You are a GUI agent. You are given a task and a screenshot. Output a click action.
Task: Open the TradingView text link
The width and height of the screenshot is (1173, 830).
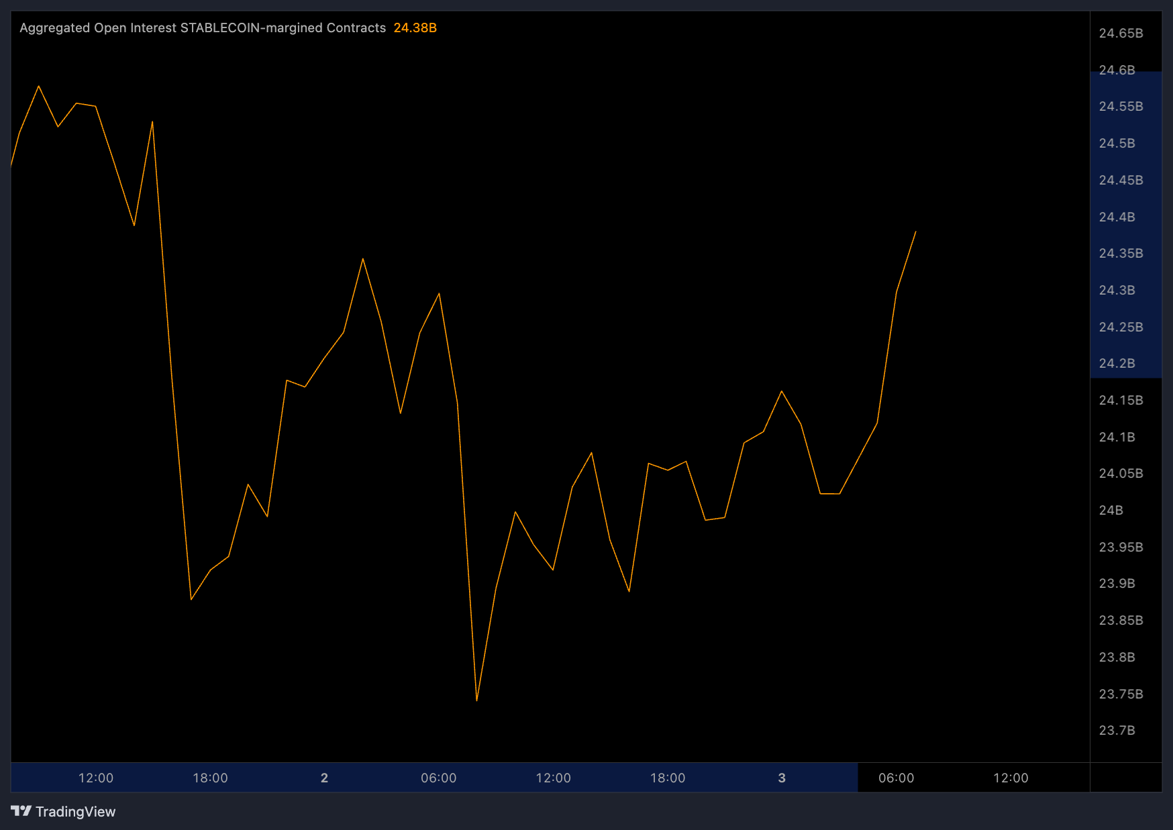click(x=75, y=812)
